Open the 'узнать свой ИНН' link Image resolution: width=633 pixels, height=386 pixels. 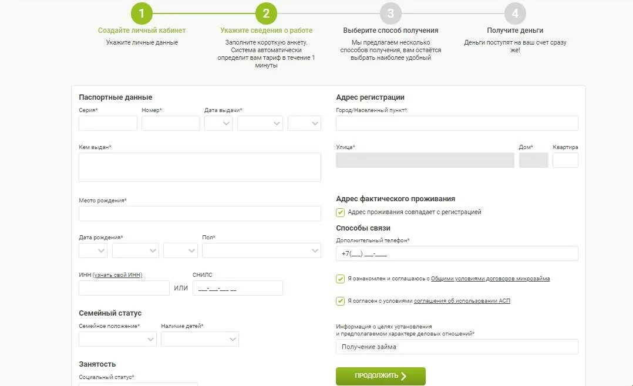(117, 275)
